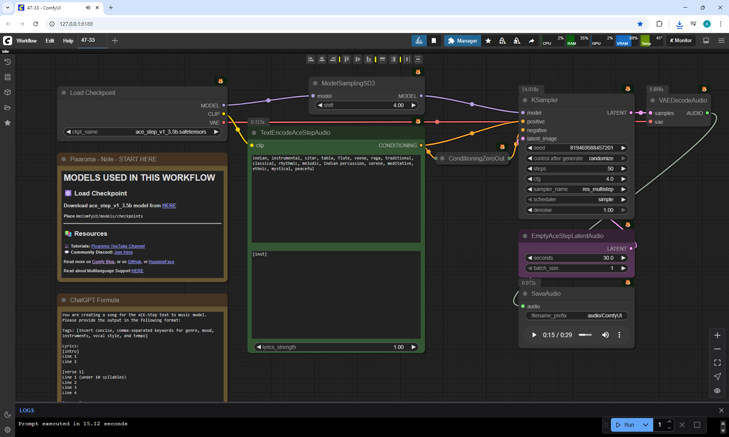Open the queue history sidebar icon

point(7,62)
